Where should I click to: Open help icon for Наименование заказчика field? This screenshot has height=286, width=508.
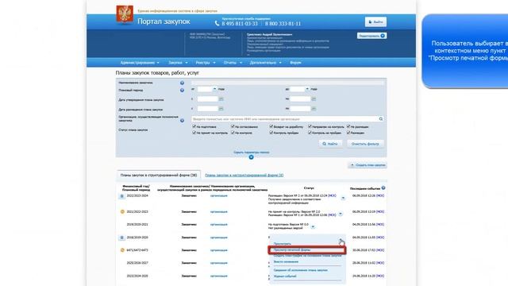click(x=182, y=83)
